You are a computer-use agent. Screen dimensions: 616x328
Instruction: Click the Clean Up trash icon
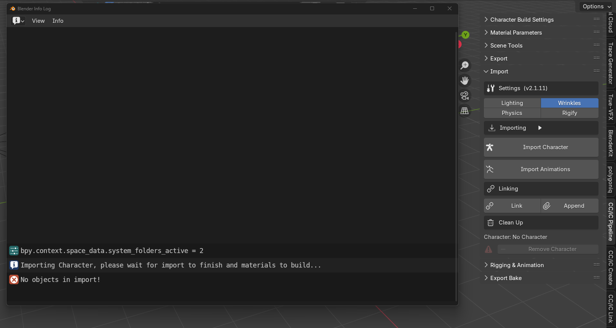click(491, 223)
